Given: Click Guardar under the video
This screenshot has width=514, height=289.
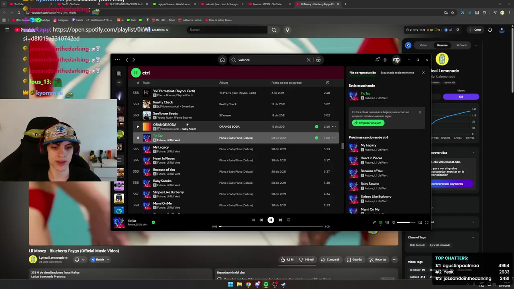Looking at the screenshot, I should click(354, 260).
